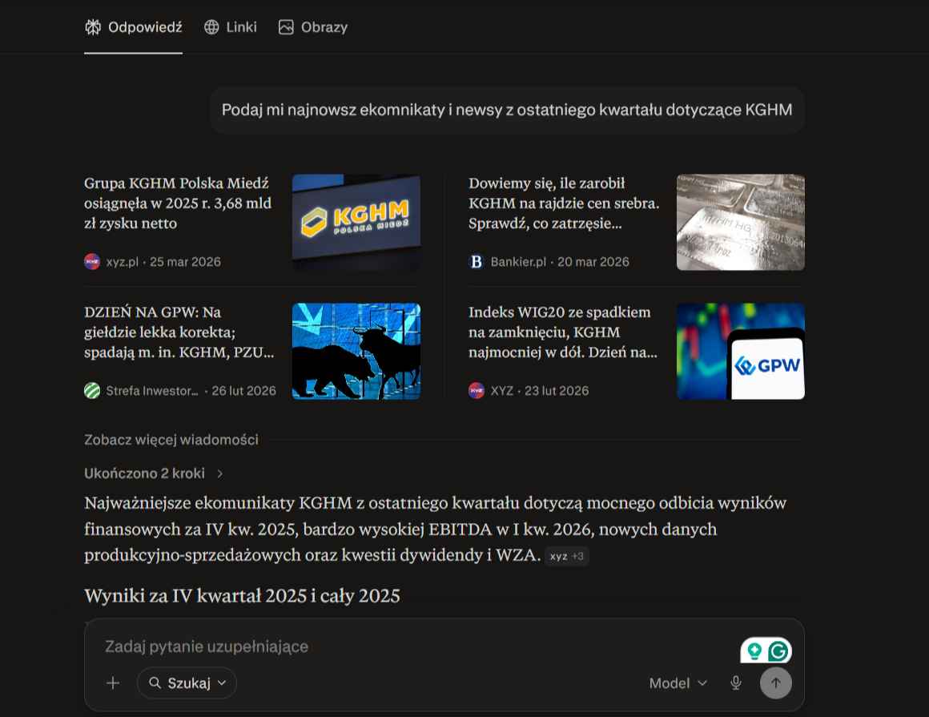
Task: Open the Model selector dropdown
Action: pyautogui.click(x=678, y=683)
